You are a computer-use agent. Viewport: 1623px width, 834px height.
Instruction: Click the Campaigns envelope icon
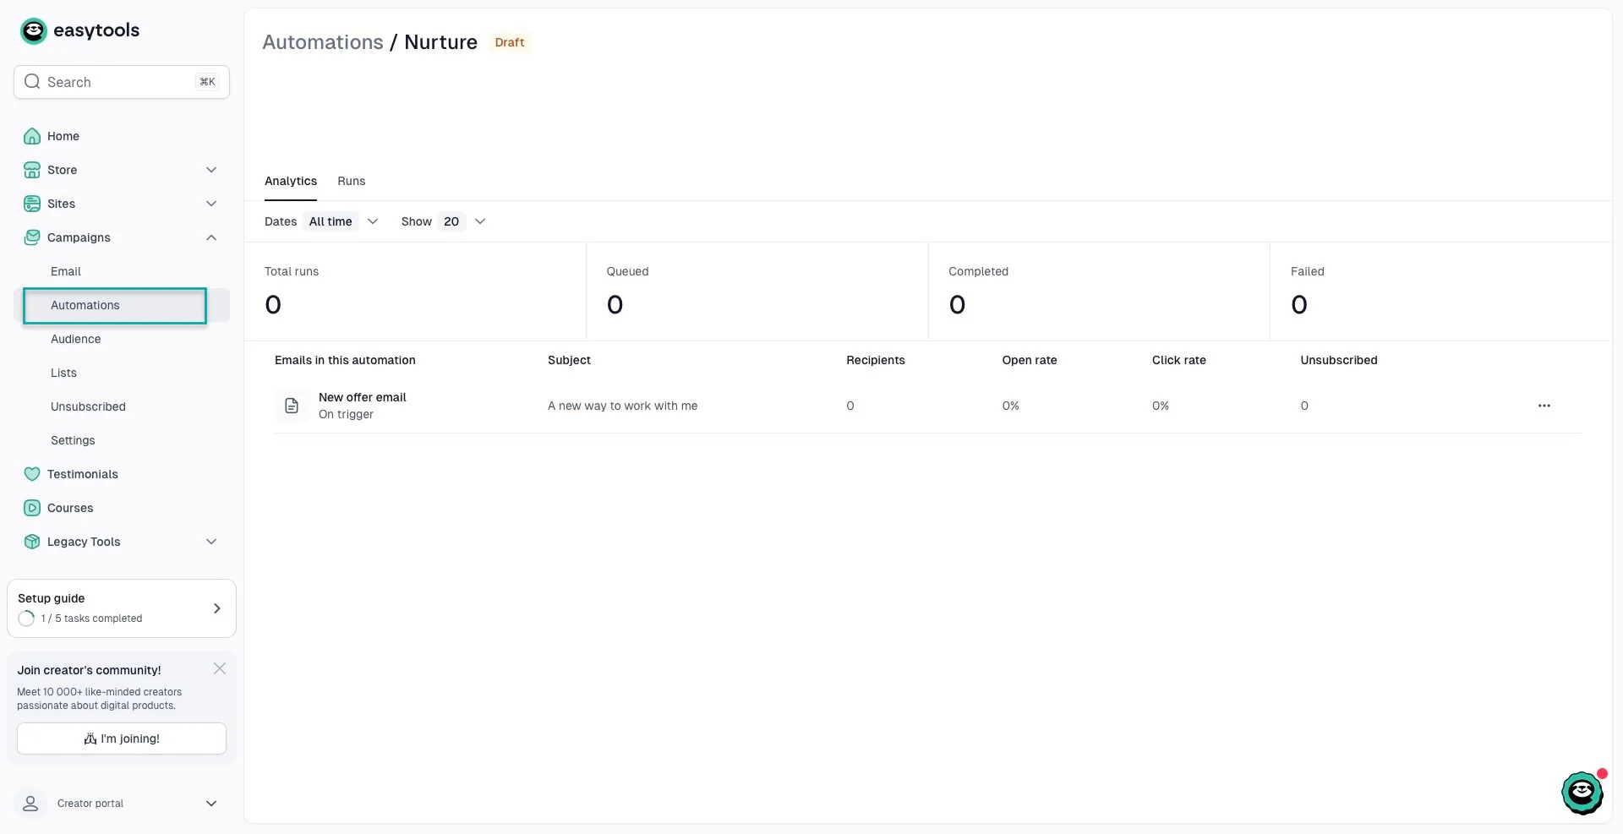coord(32,237)
